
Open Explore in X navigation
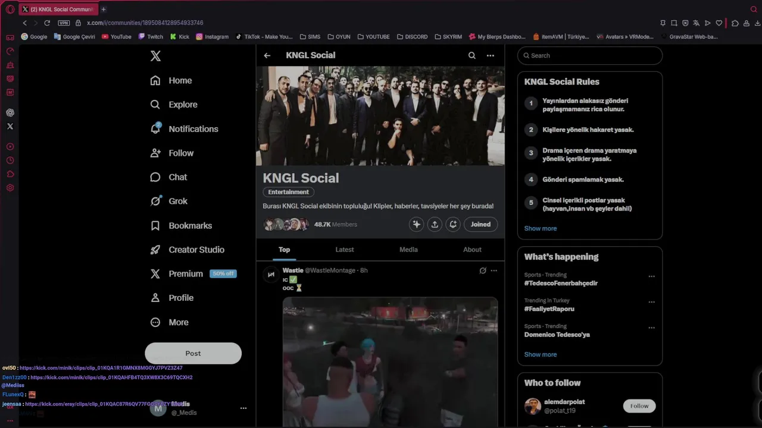173,104
